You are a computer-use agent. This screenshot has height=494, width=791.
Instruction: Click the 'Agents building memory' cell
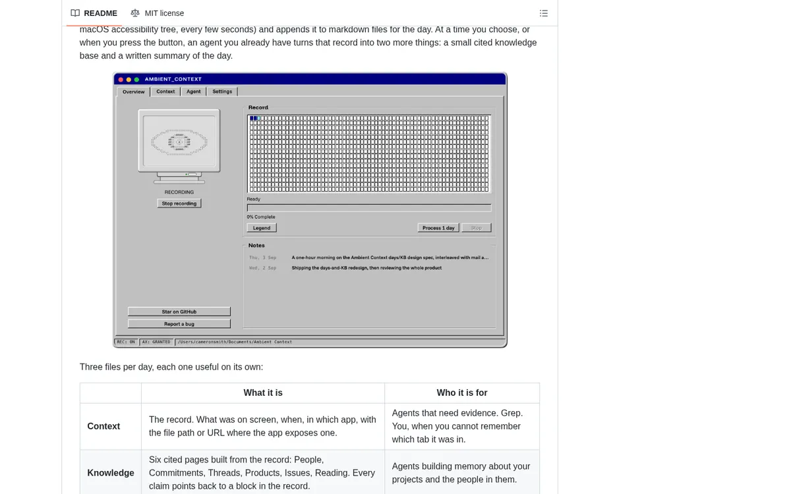(x=462, y=473)
